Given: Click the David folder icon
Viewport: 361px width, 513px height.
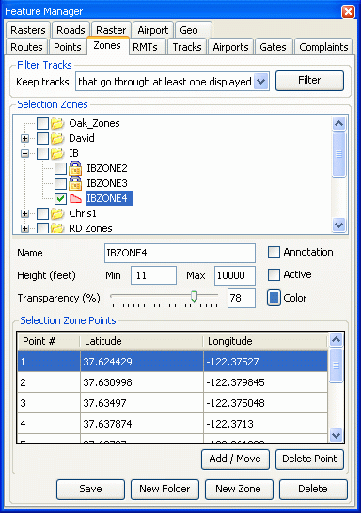Looking at the screenshot, I should pyautogui.click(x=57, y=139).
